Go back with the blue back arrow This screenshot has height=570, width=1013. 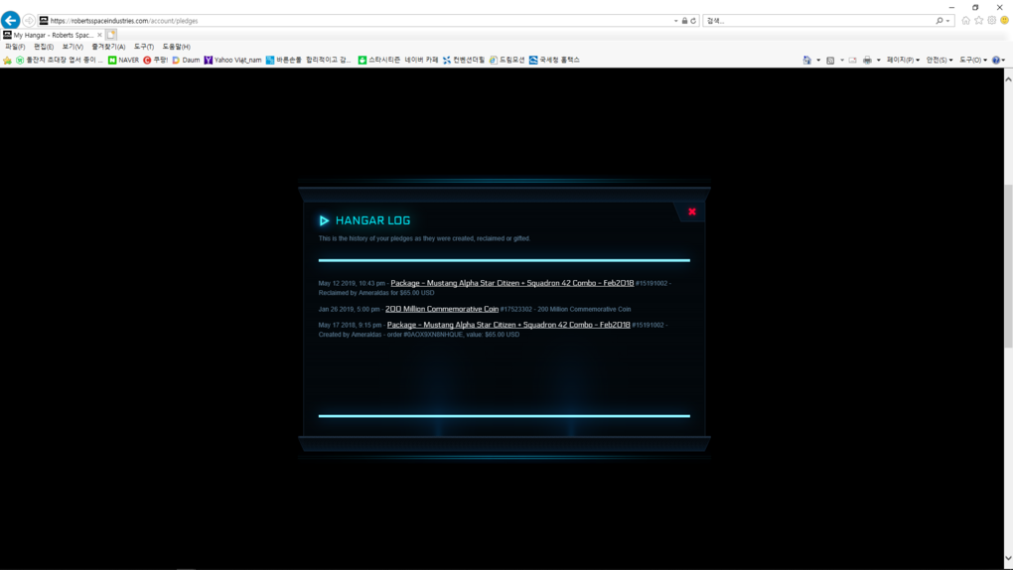[10, 20]
